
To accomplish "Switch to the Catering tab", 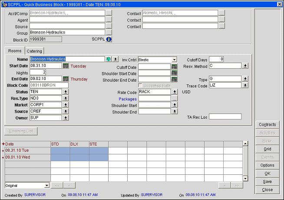I will tap(34, 51).
